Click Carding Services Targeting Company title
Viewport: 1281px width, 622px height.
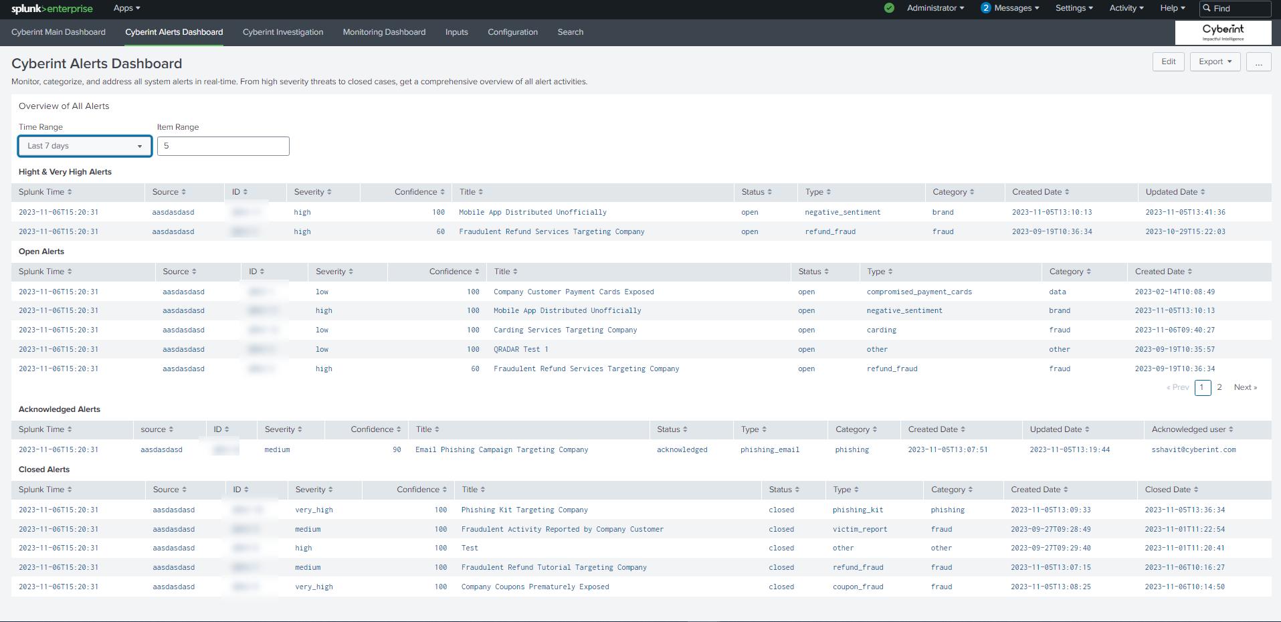click(x=565, y=330)
